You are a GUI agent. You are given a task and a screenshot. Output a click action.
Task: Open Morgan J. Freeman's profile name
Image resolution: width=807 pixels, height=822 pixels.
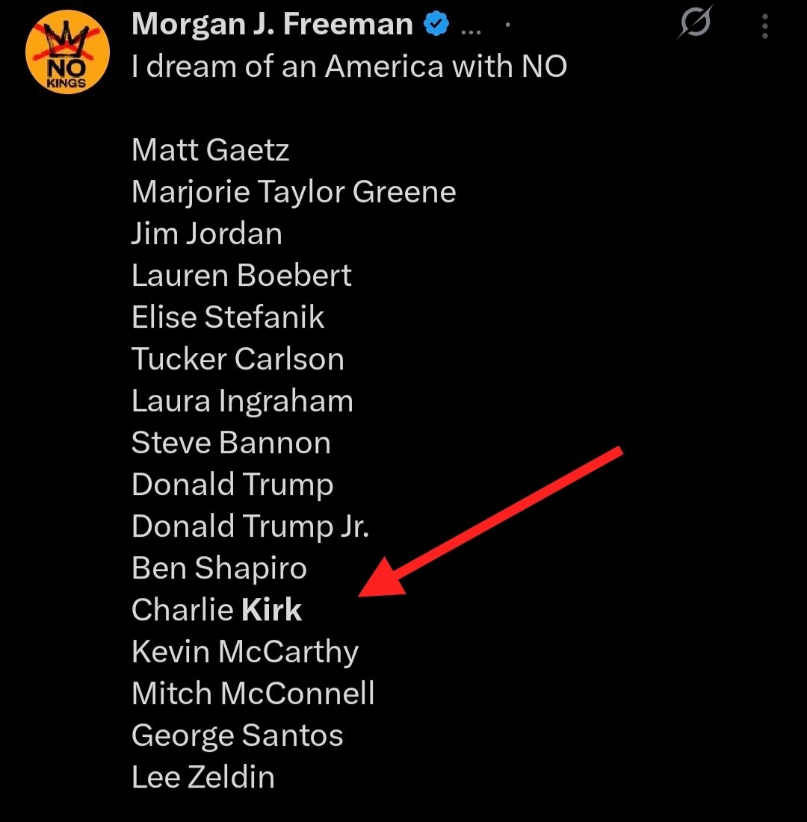(272, 24)
